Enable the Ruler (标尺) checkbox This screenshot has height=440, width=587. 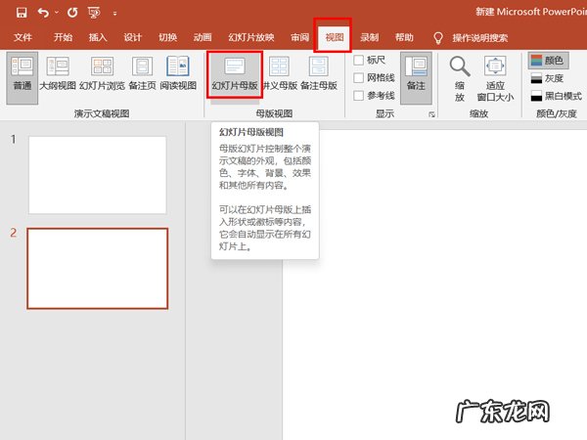359,61
